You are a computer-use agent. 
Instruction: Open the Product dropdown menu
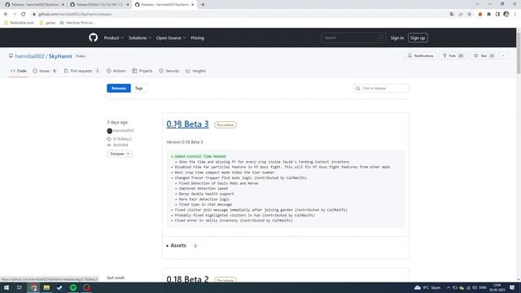pyautogui.click(x=114, y=38)
